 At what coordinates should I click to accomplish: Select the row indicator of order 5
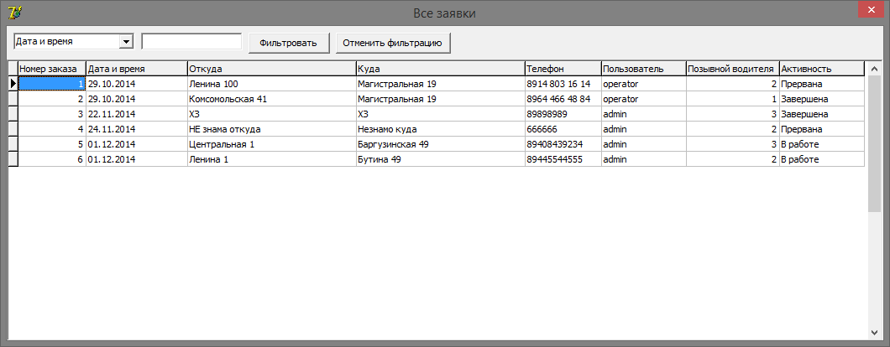pos(13,144)
